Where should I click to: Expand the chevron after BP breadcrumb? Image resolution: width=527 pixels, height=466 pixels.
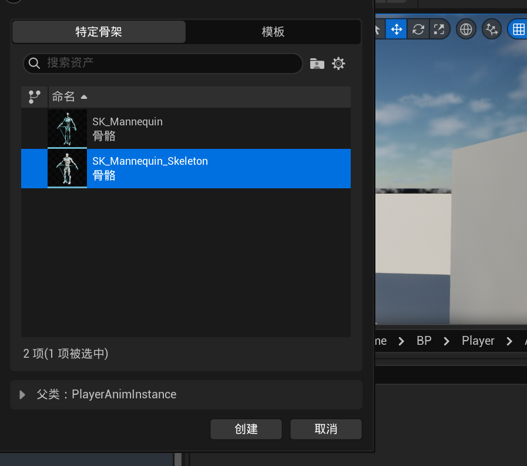point(447,341)
